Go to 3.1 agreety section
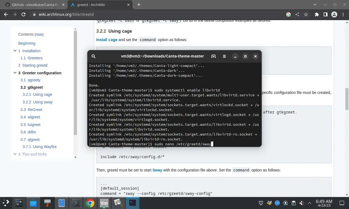Viewport: 349px width, 209px height. [x=30, y=80]
